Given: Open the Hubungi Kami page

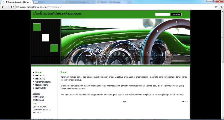Looking at the screenshot, I should pos(42,85).
